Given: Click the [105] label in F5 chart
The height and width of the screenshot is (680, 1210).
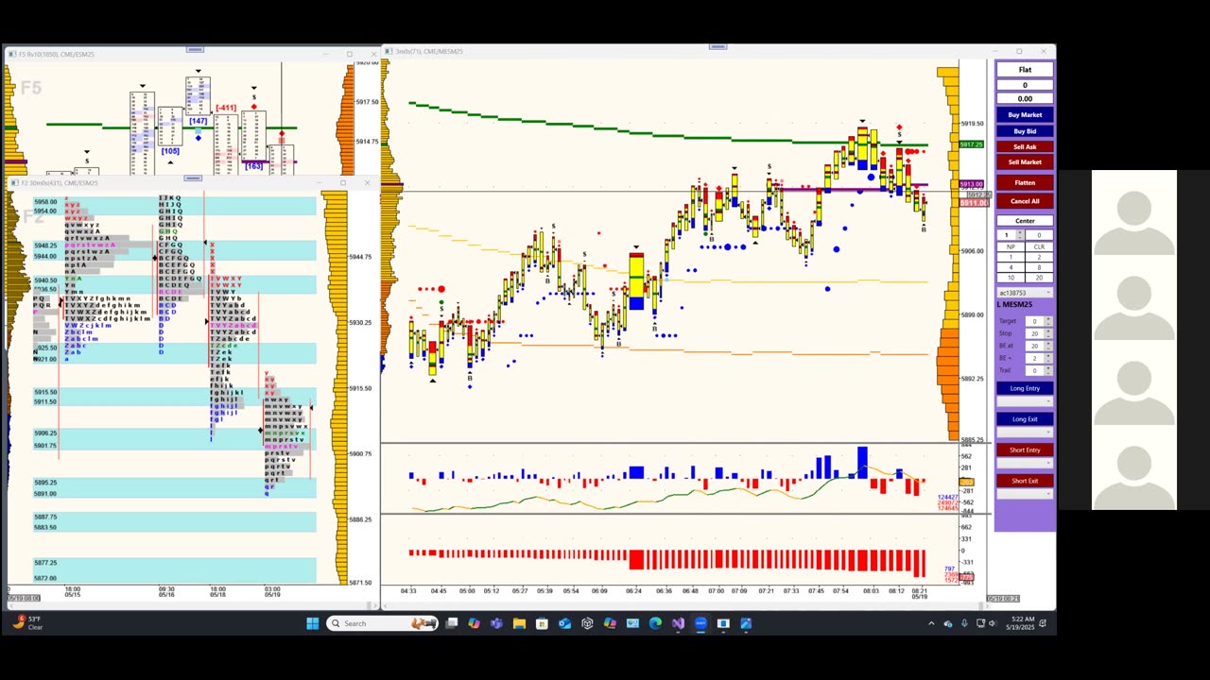Looking at the screenshot, I should [169, 151].
